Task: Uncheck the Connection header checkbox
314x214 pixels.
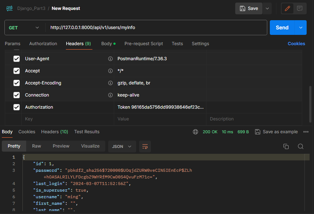Action: [x=17, y=95]
